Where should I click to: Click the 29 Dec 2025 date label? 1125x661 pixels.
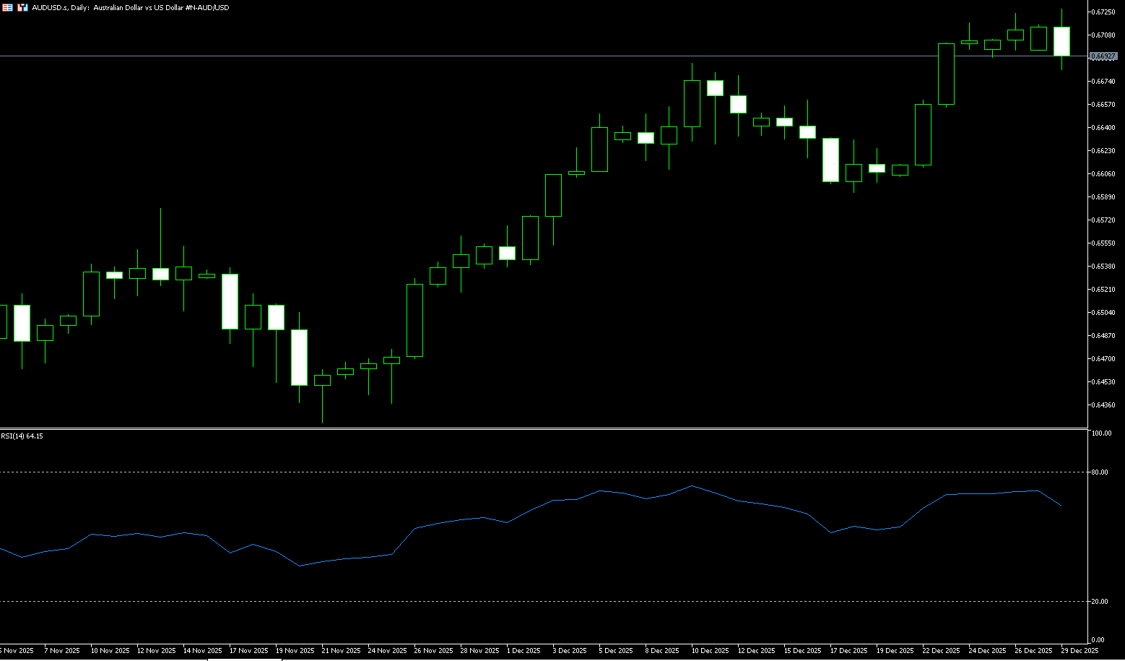click(x=1080, y=650)
